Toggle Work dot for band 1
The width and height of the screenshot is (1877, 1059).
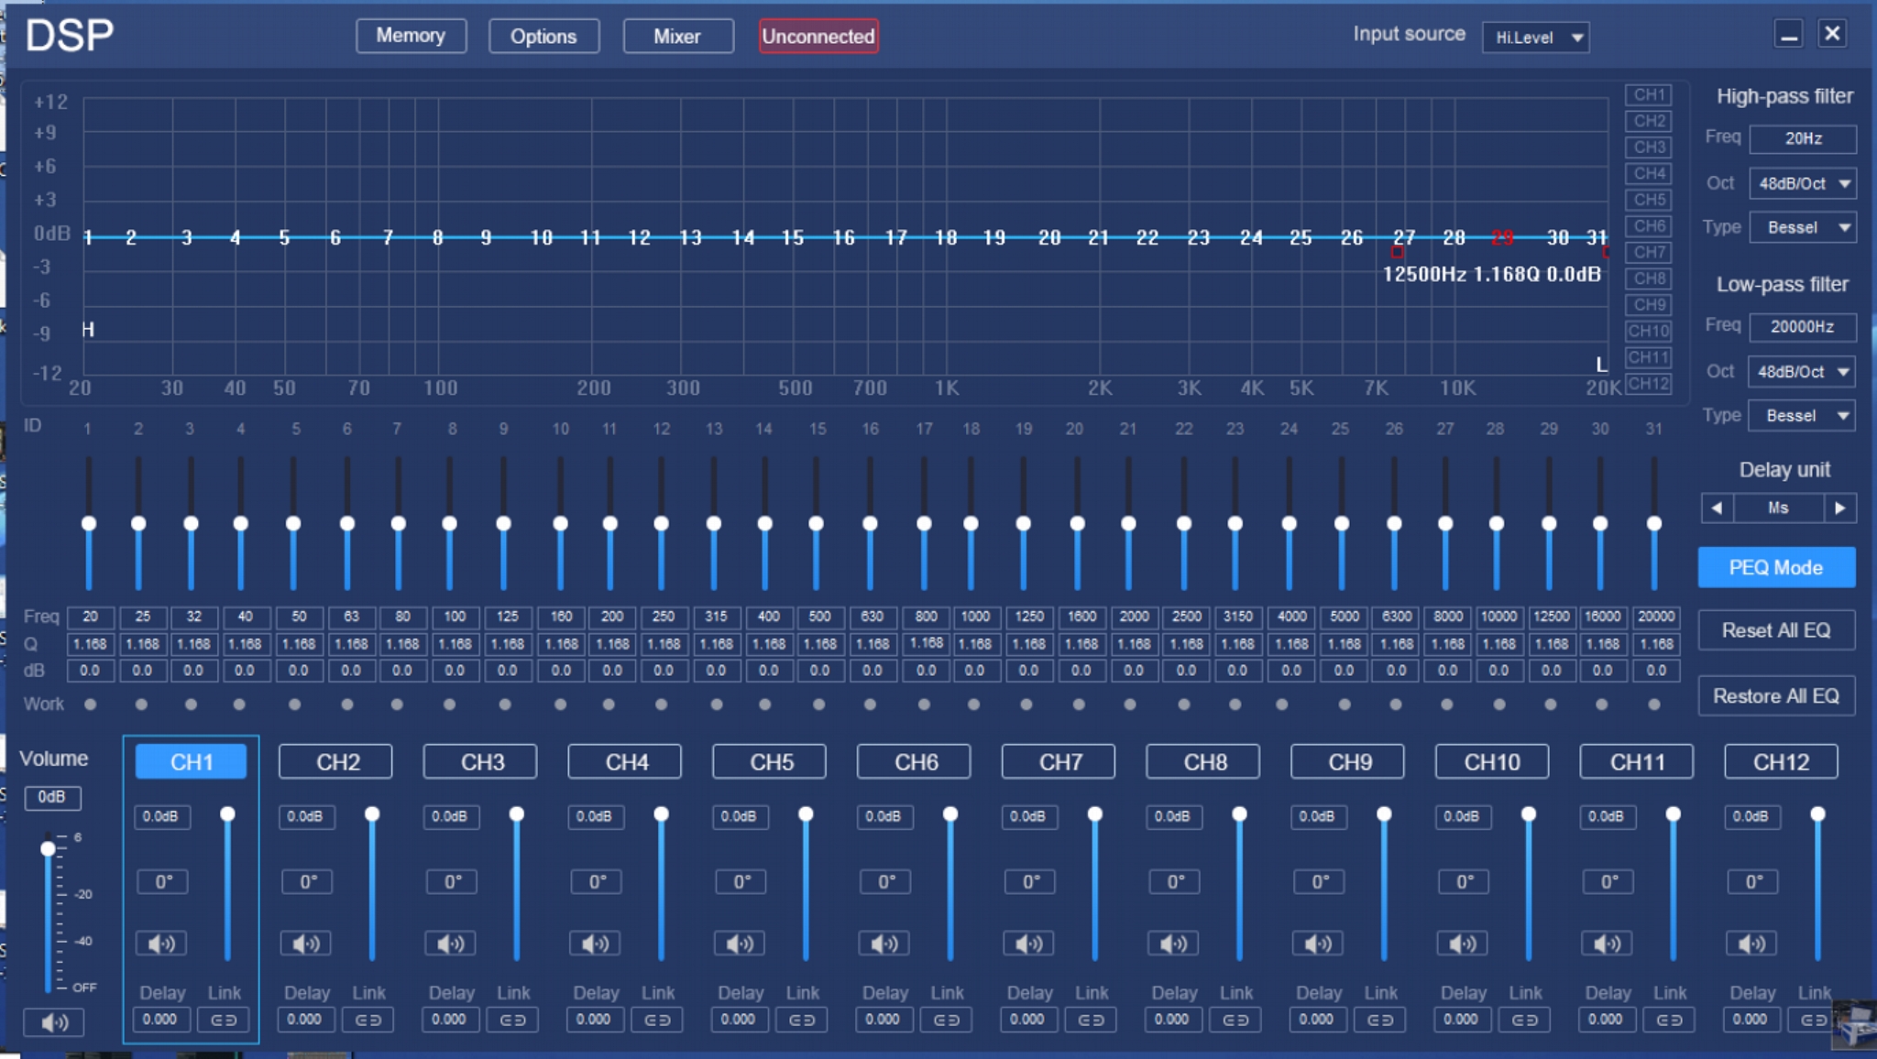(90, 704)
